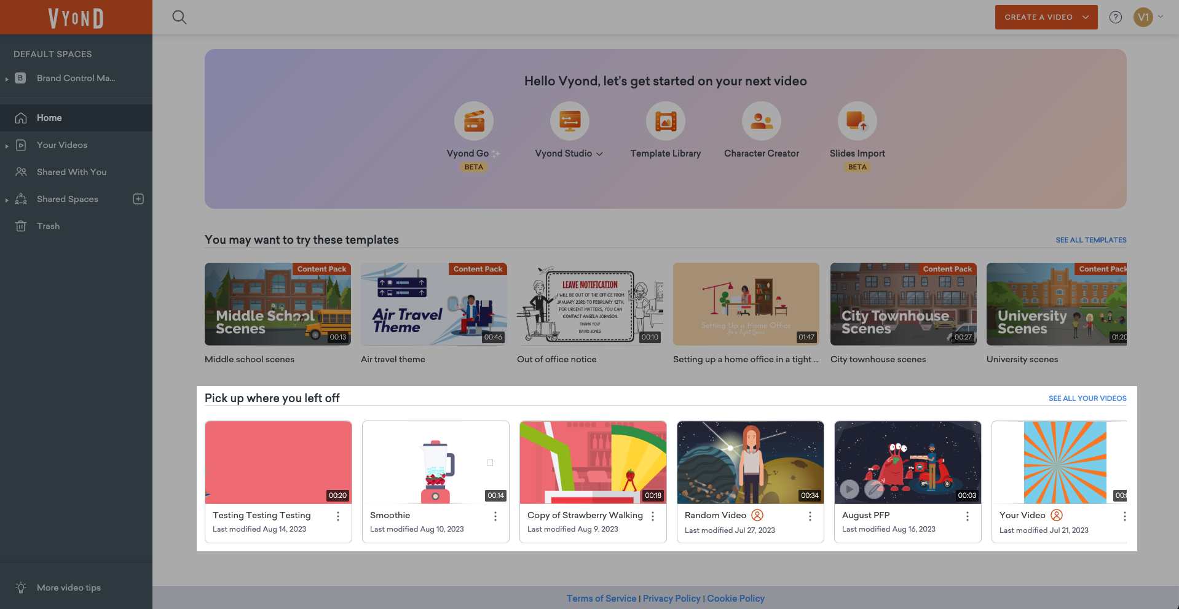Open the Character Creator icon
1179x609 pixels.
pos(762,121)
